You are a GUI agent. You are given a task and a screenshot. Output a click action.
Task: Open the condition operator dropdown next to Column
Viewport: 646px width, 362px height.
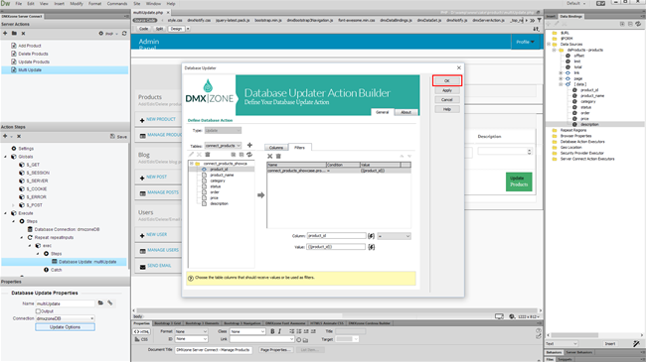pyautogui.click(x=394, y=236)
